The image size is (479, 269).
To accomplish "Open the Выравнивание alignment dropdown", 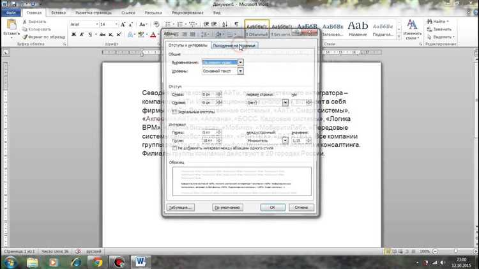I will [240, 63].
